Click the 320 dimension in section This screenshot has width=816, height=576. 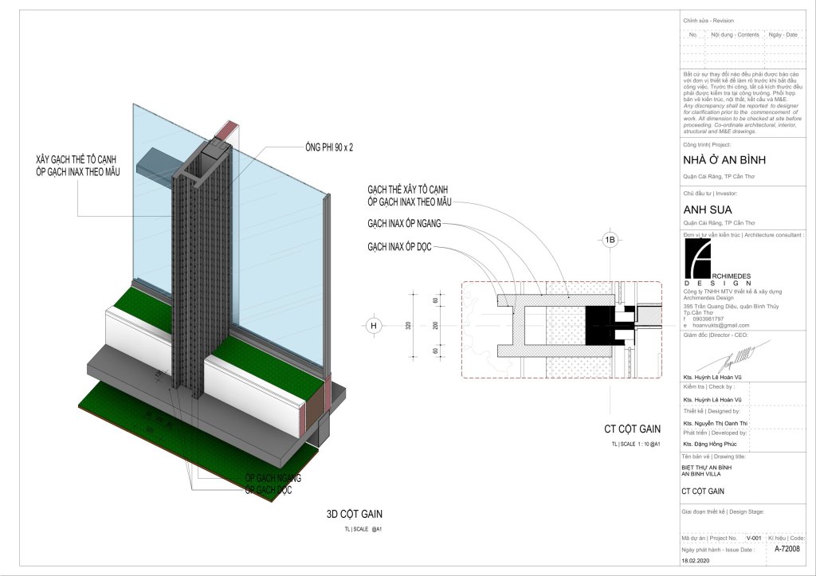409,326
